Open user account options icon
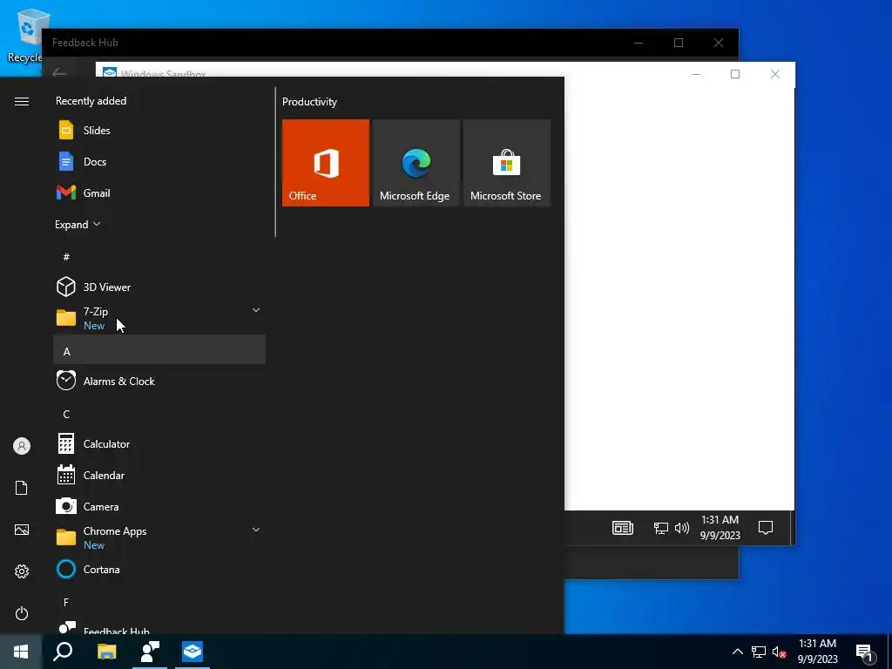 coord(22,446)
